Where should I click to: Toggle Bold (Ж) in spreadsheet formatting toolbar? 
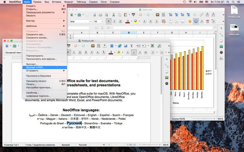tap(108, 21)
